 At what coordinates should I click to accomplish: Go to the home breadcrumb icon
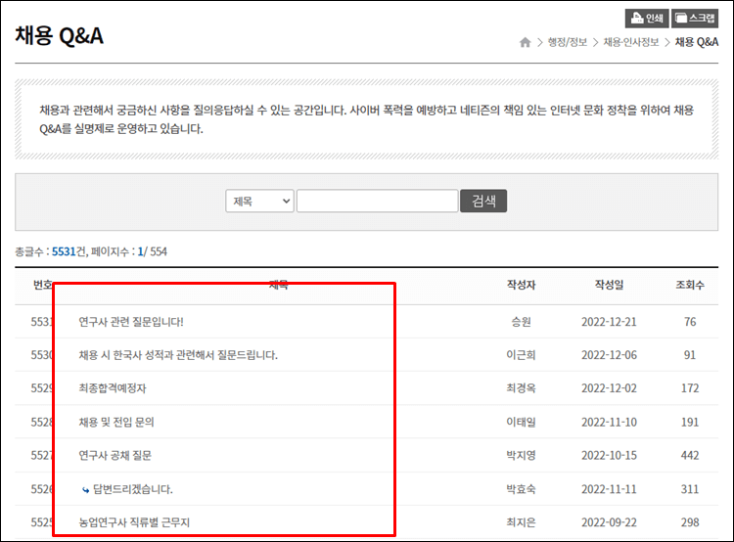click(526, 43)
